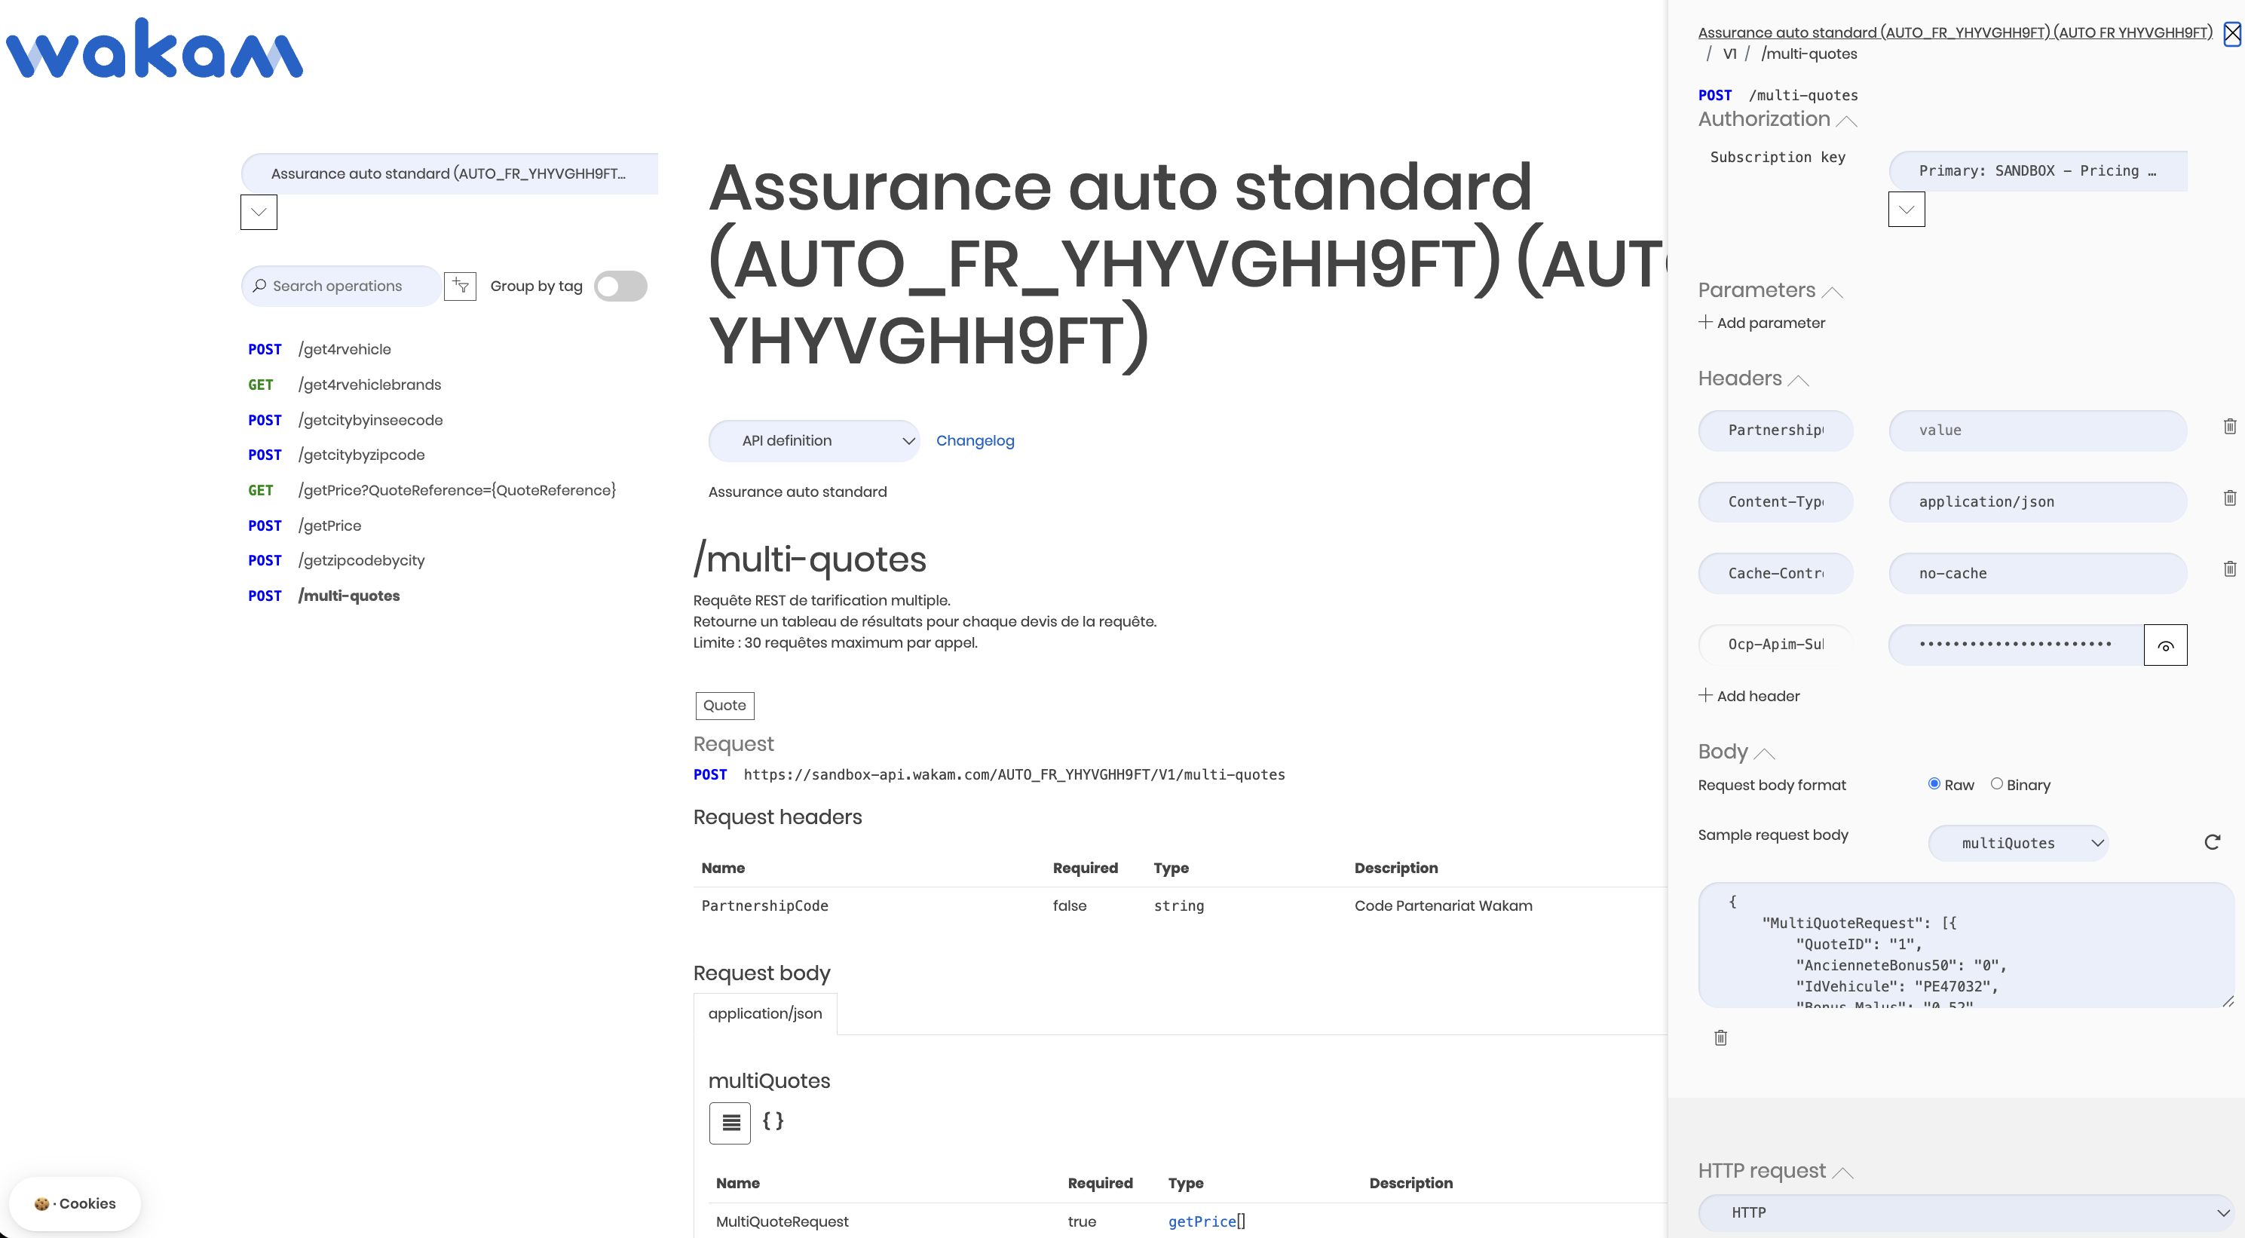The height and width of the screenshot is (1238, 2245).
Task: Click the filter operations icon
Action: 459,286
